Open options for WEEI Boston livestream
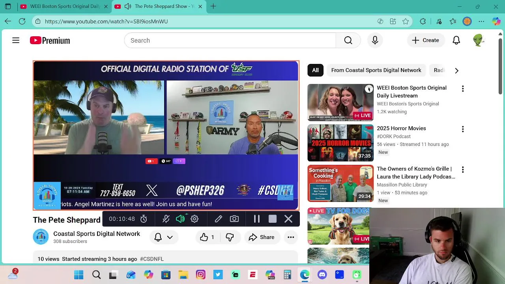505x284 pixels. click(x=463, y=89)
